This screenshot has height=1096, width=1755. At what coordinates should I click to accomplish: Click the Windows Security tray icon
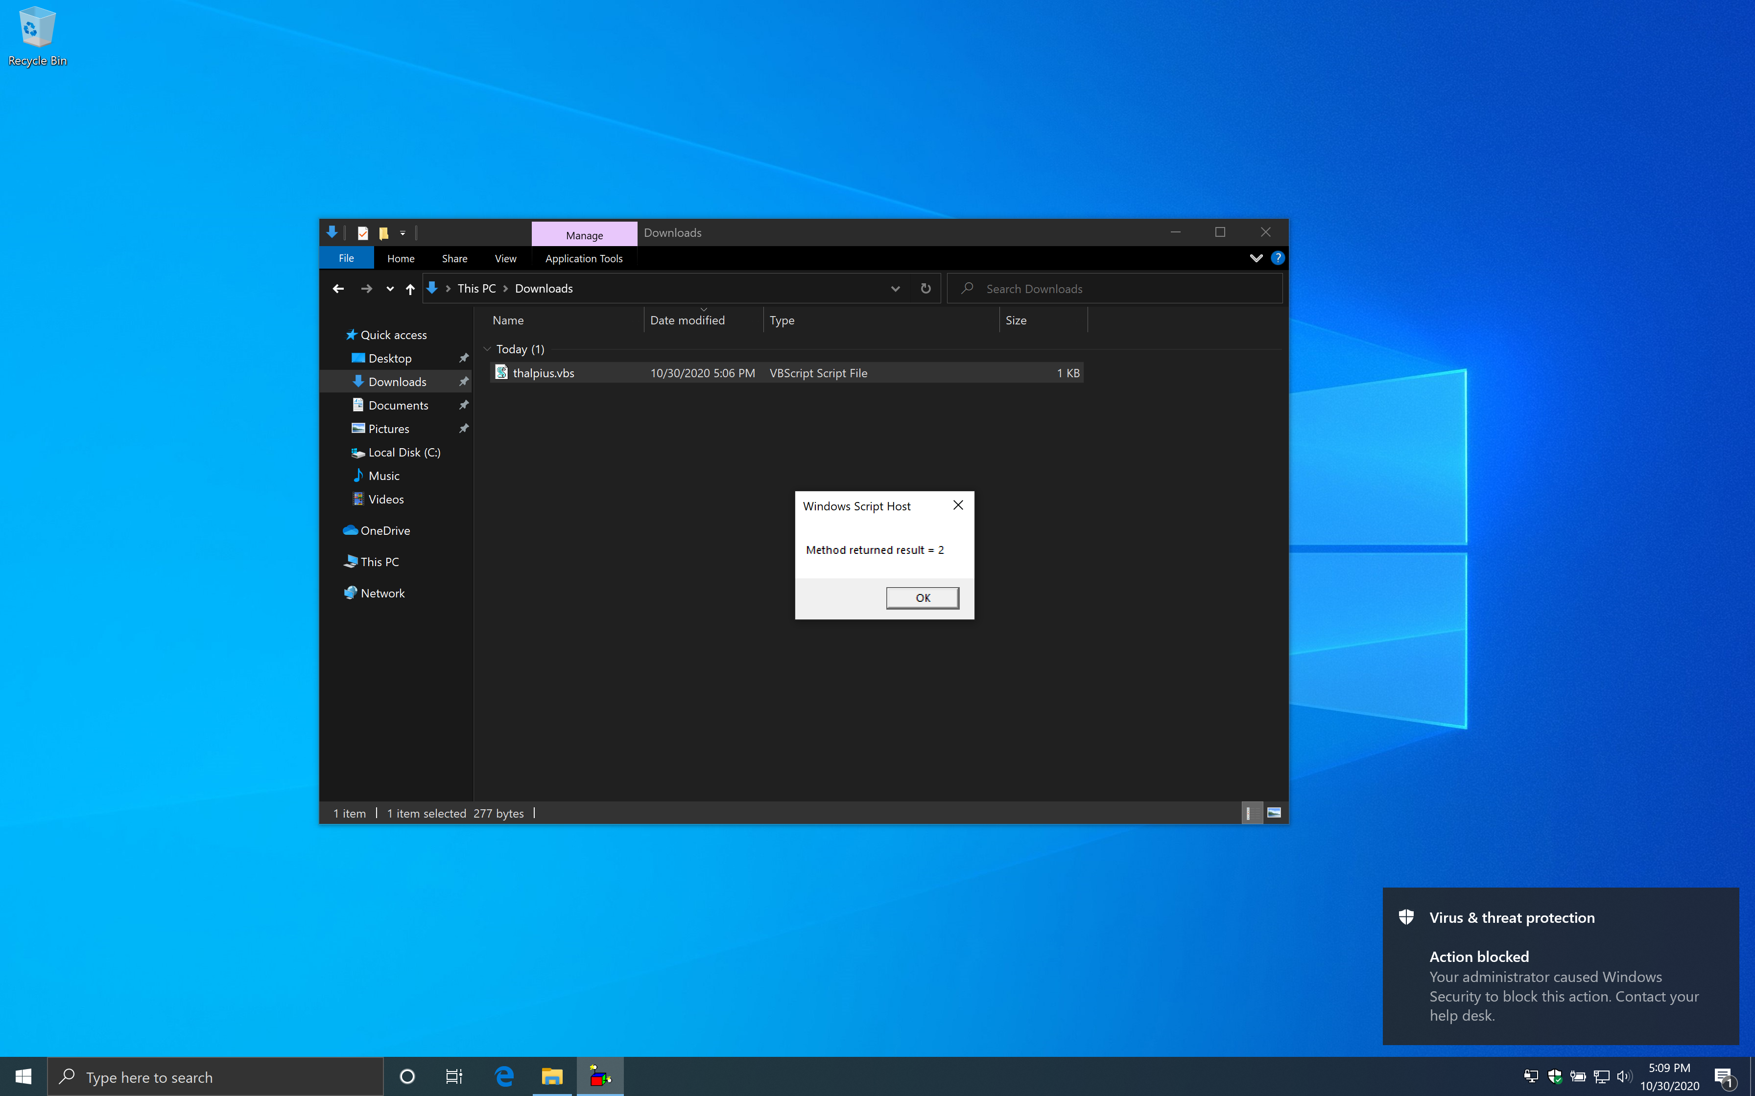coord(1554,1076)
